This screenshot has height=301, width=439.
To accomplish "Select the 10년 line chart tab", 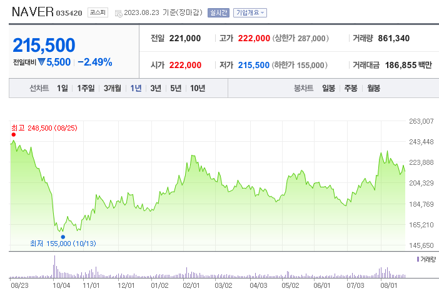I will (x=198, y=88).
